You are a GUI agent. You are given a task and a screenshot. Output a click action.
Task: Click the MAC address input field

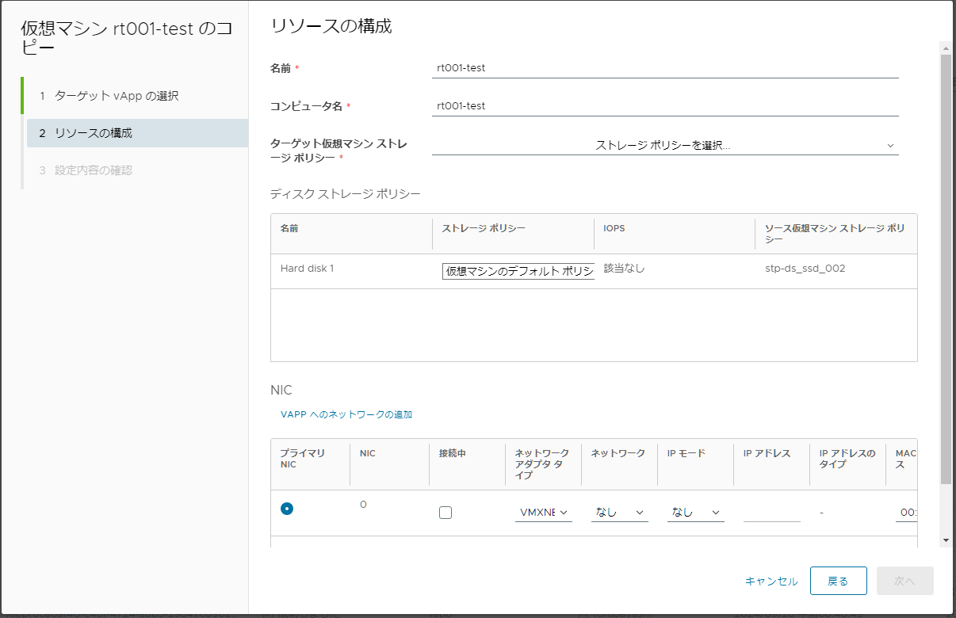(x=906, y=513)
